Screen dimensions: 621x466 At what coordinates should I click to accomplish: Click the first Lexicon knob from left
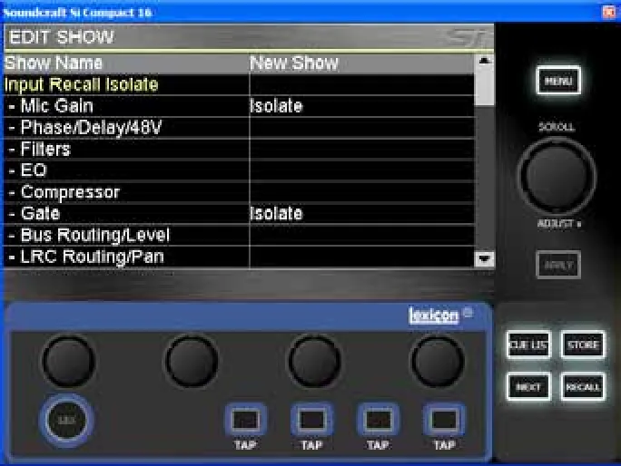(x=69, y=361)
